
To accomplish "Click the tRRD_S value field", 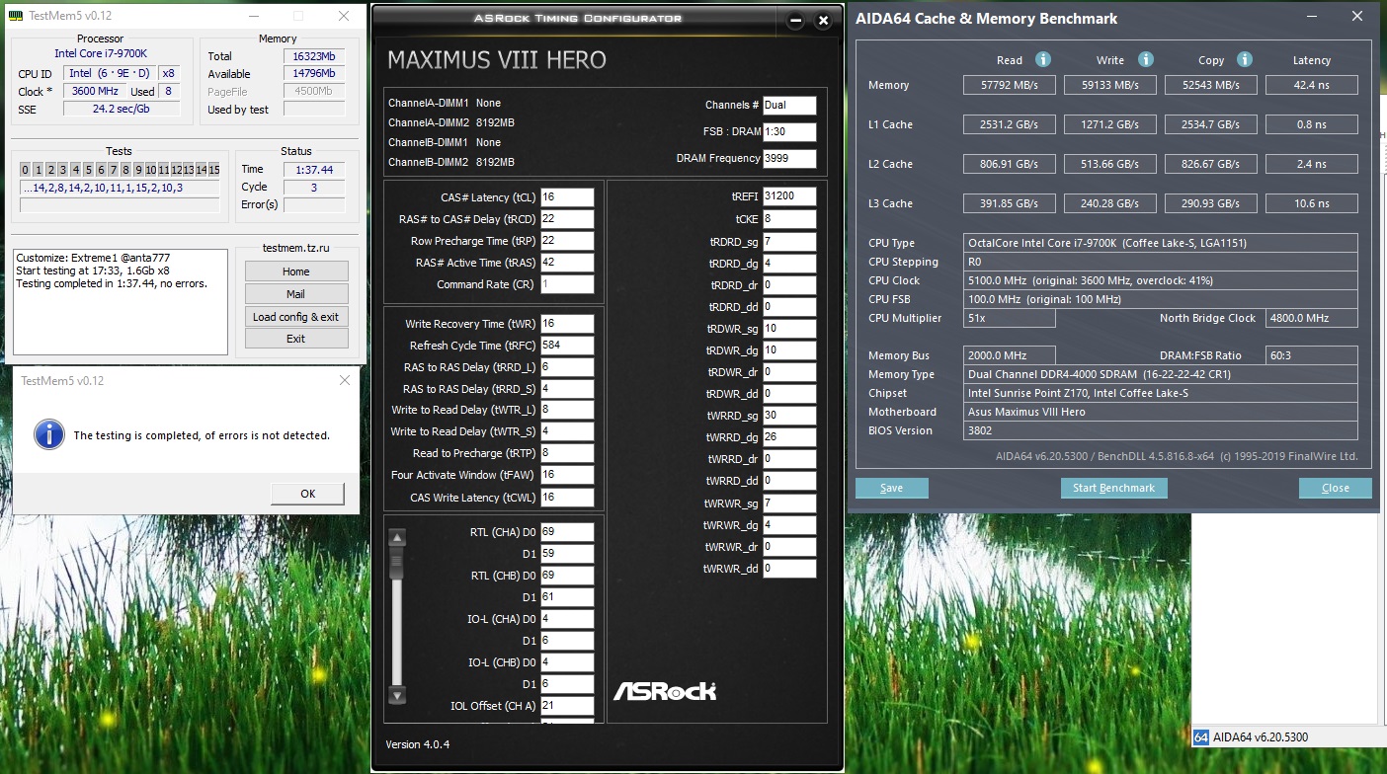I will 568,389.
